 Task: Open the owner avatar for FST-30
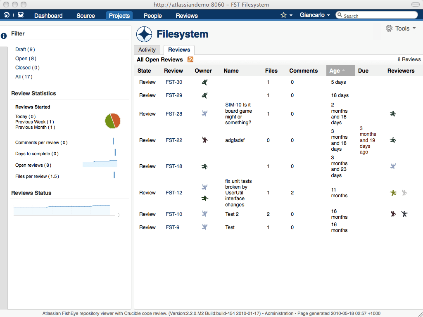tap(204, 82)
